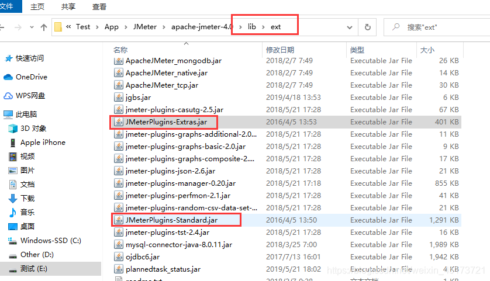The image size is (490, 281).
Task: Expand chevron between lib and ext
Action: [x=263, y=27]
